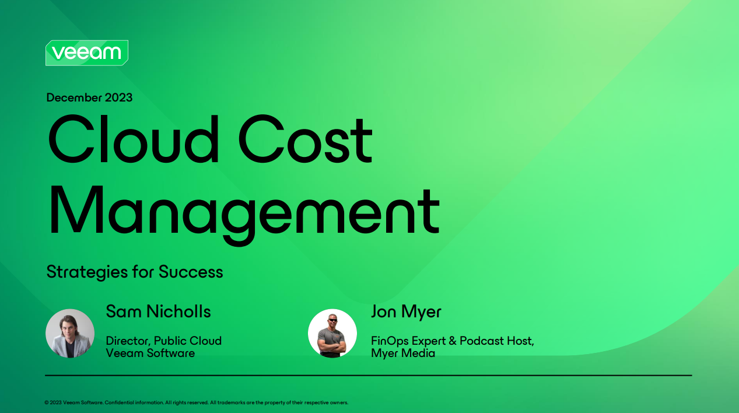Click "All rights reserved" in the footer
The image size is (739, 413).
click(186, 402)
